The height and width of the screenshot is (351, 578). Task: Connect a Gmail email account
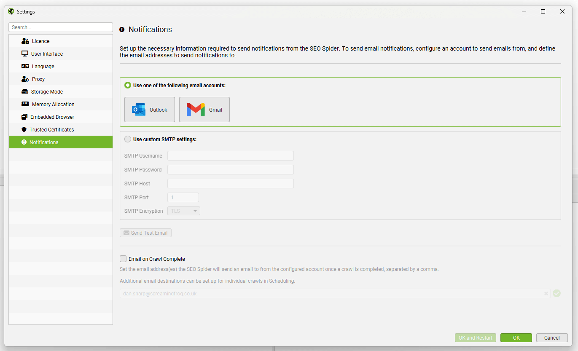click(204, 110)
